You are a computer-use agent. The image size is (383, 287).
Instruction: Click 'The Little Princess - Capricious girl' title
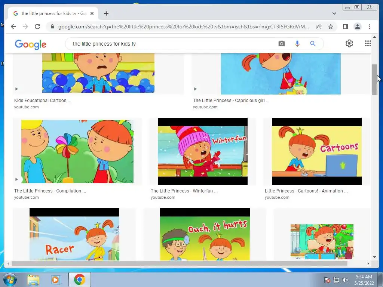pos(231,100)
